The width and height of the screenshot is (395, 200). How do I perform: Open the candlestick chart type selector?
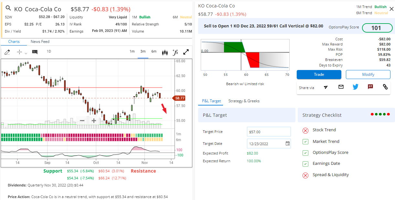click(165, 52)
